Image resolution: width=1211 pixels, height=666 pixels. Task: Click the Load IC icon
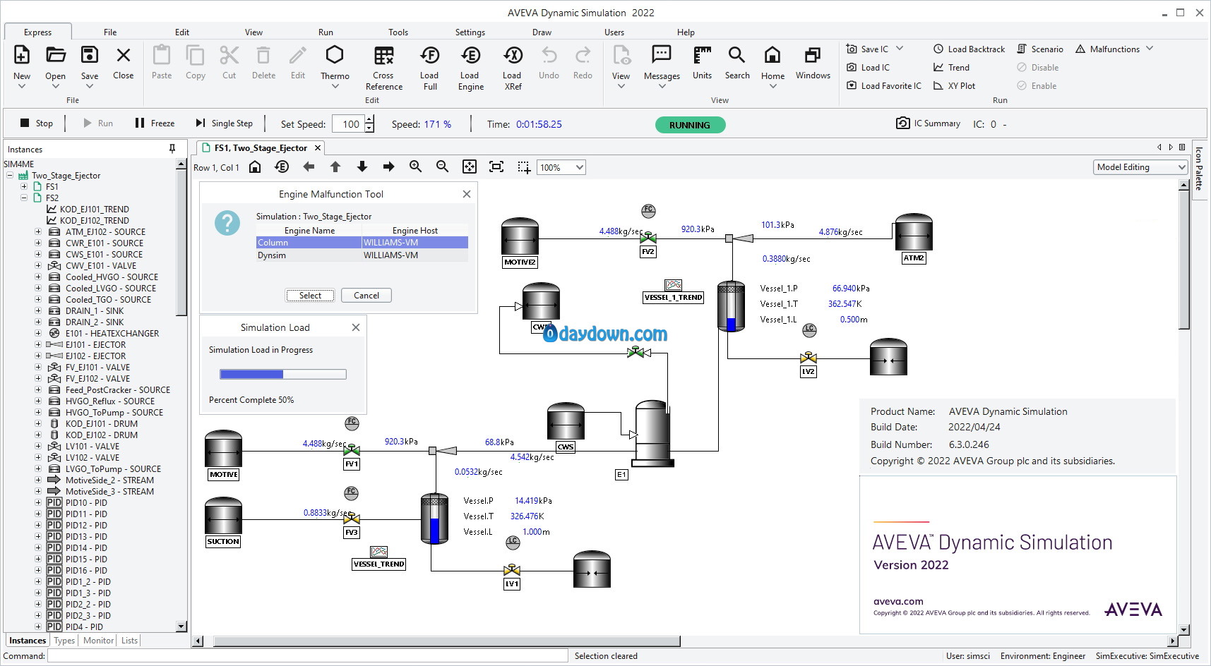coord(852,68)
